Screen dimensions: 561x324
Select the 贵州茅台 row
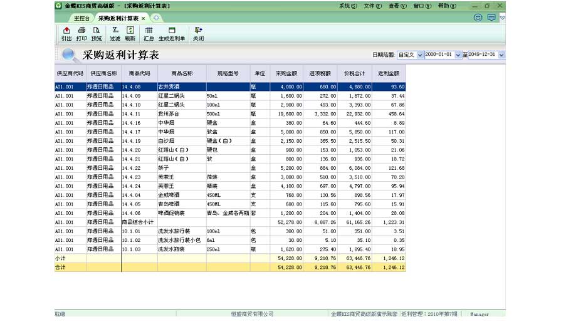coord(182,114)
